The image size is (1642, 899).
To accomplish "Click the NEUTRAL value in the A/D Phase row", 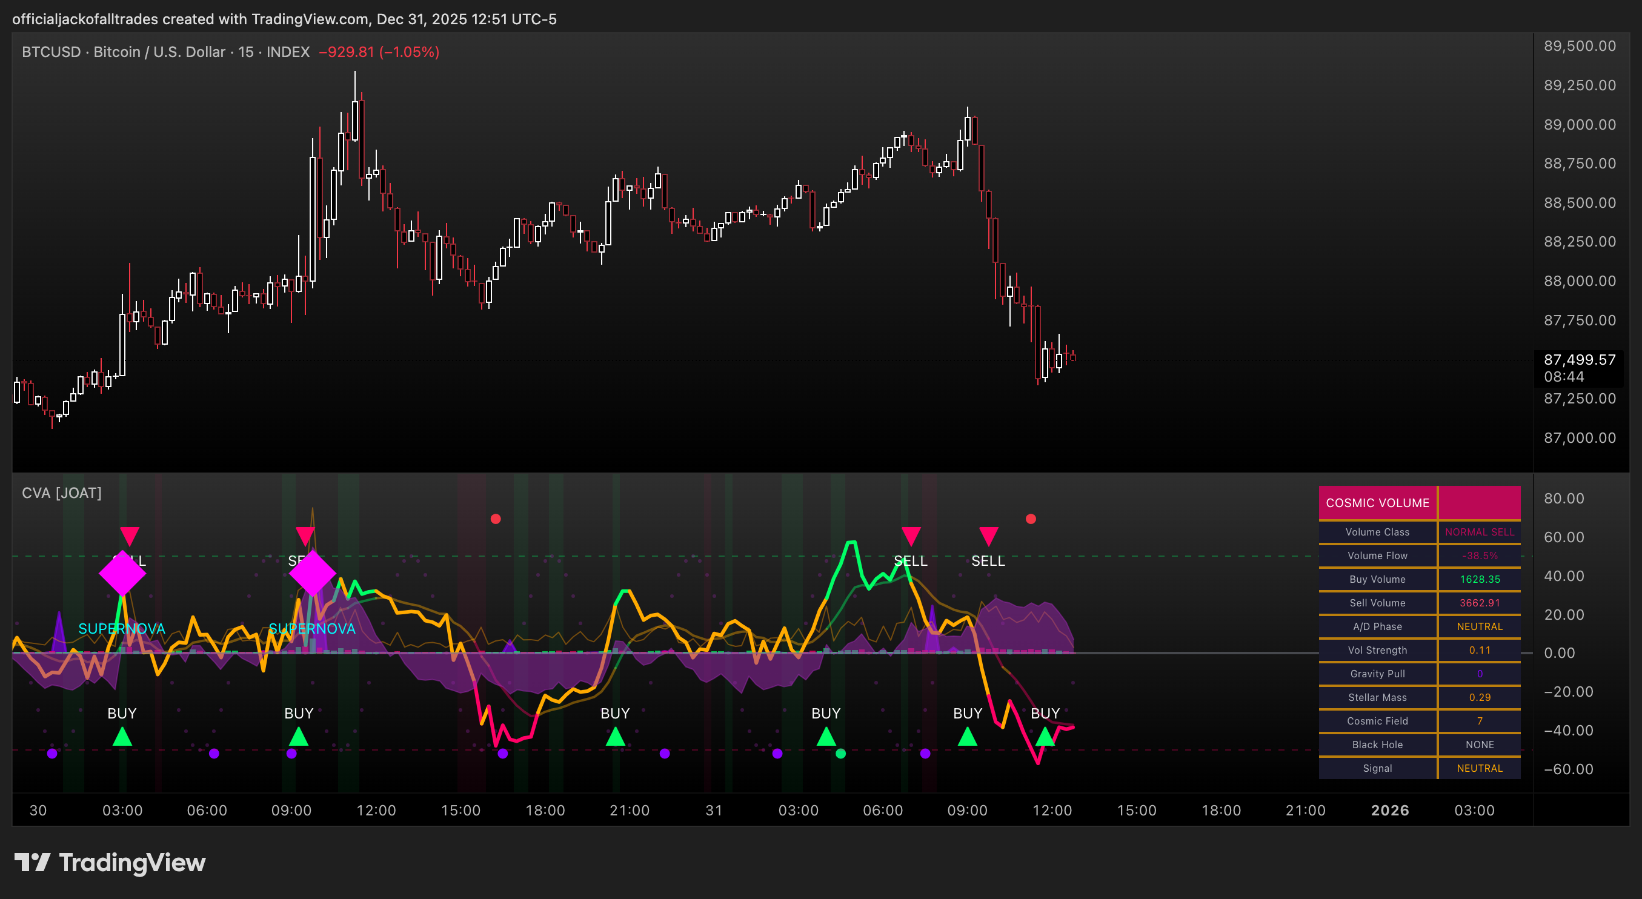I will 1480,626.
